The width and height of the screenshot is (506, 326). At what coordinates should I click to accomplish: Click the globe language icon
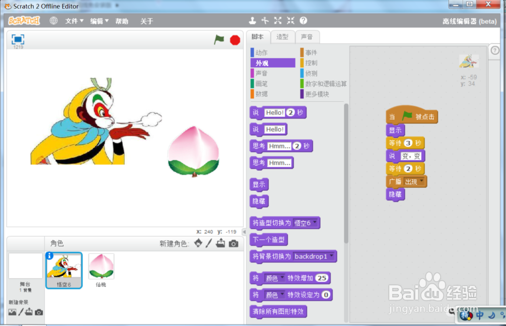(x=53, y=21)
